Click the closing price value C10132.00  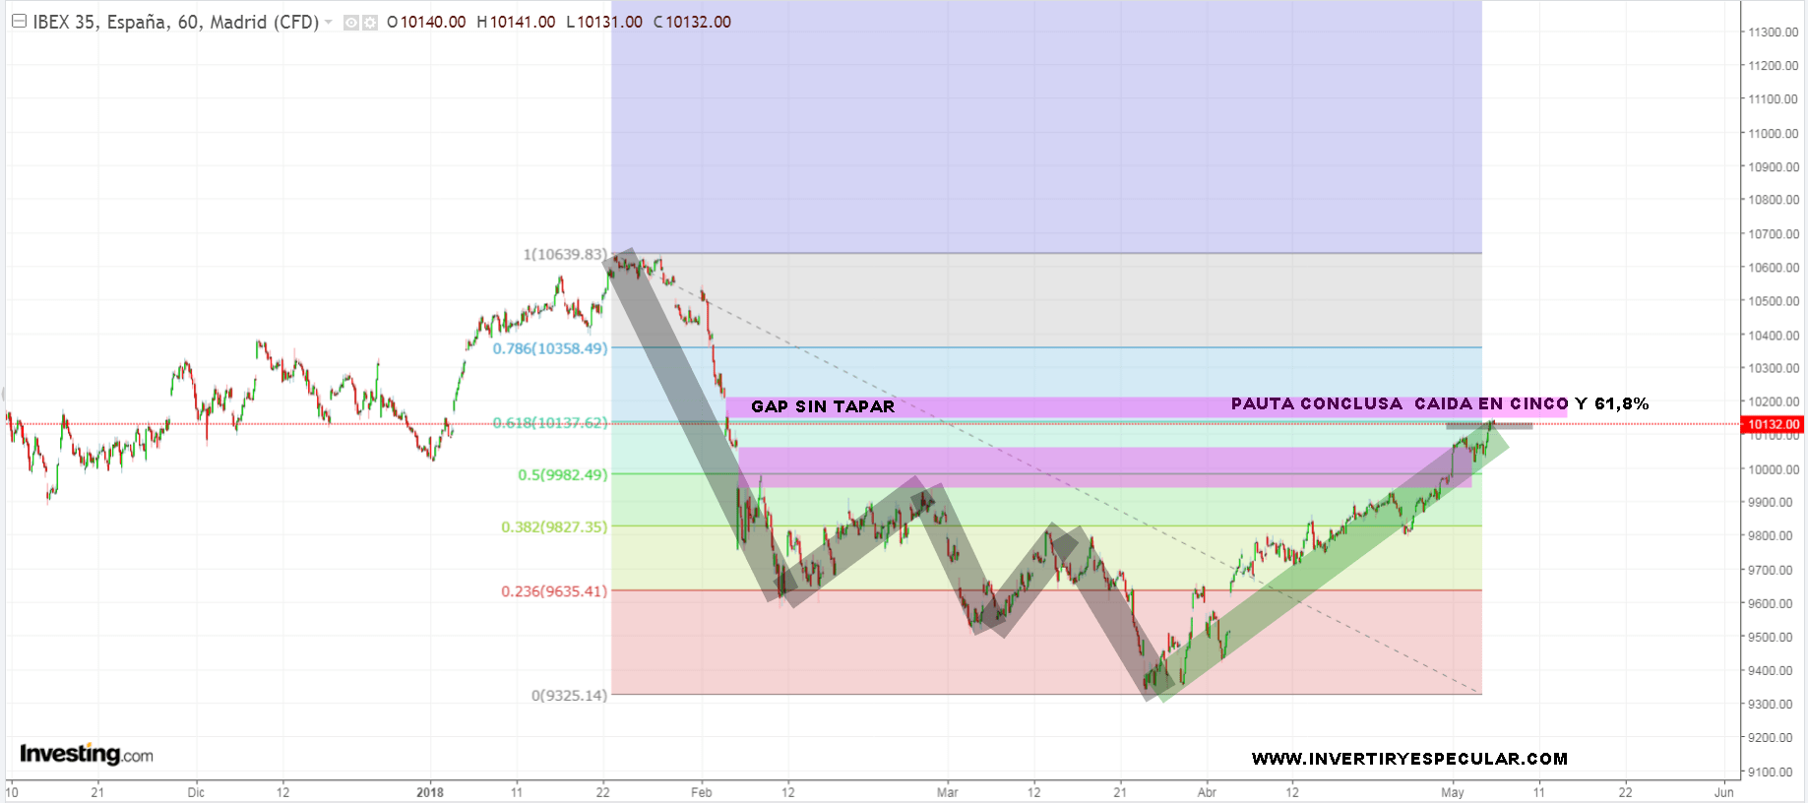(x=692, y=23)
